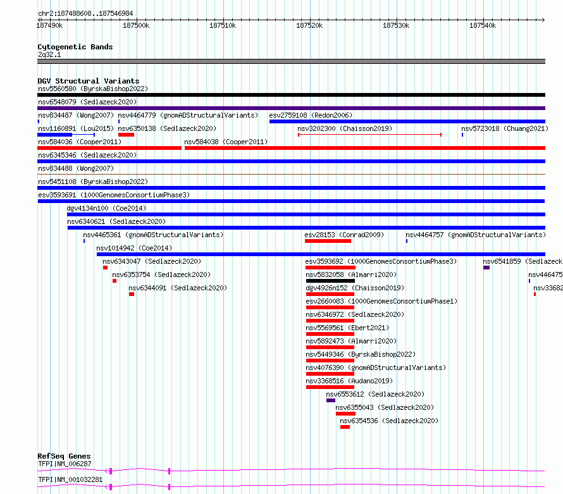Click the nsv6350138 (Sedlazeck2020) label

[167, 128]
